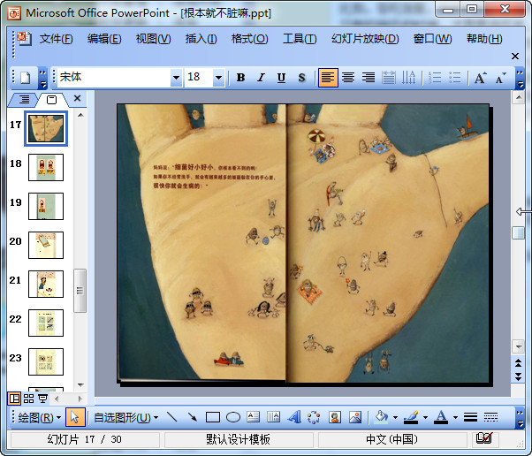Open the fill color dropdown arrow
The height and width of the screenshot is (456, 532).
[x=395, y=417]
